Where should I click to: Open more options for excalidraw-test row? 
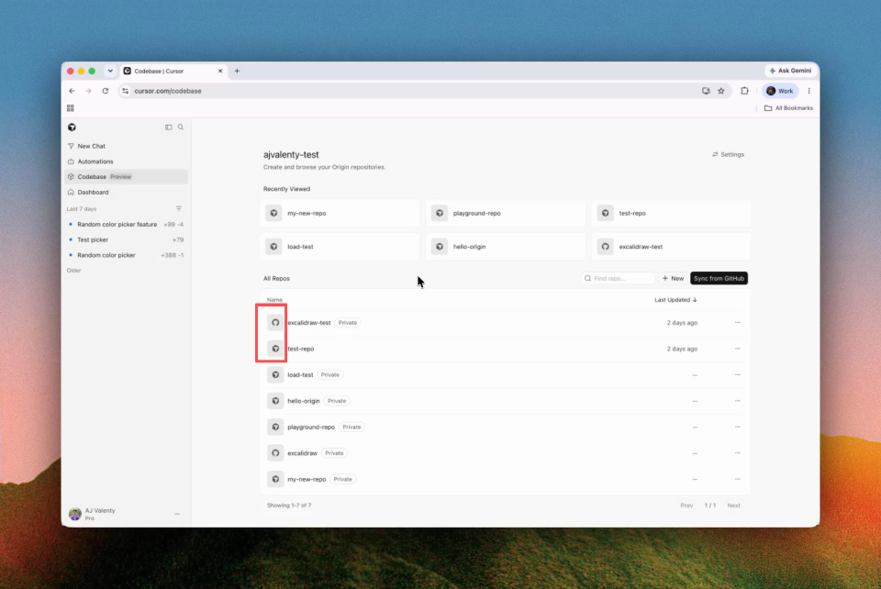pos(738,323)
